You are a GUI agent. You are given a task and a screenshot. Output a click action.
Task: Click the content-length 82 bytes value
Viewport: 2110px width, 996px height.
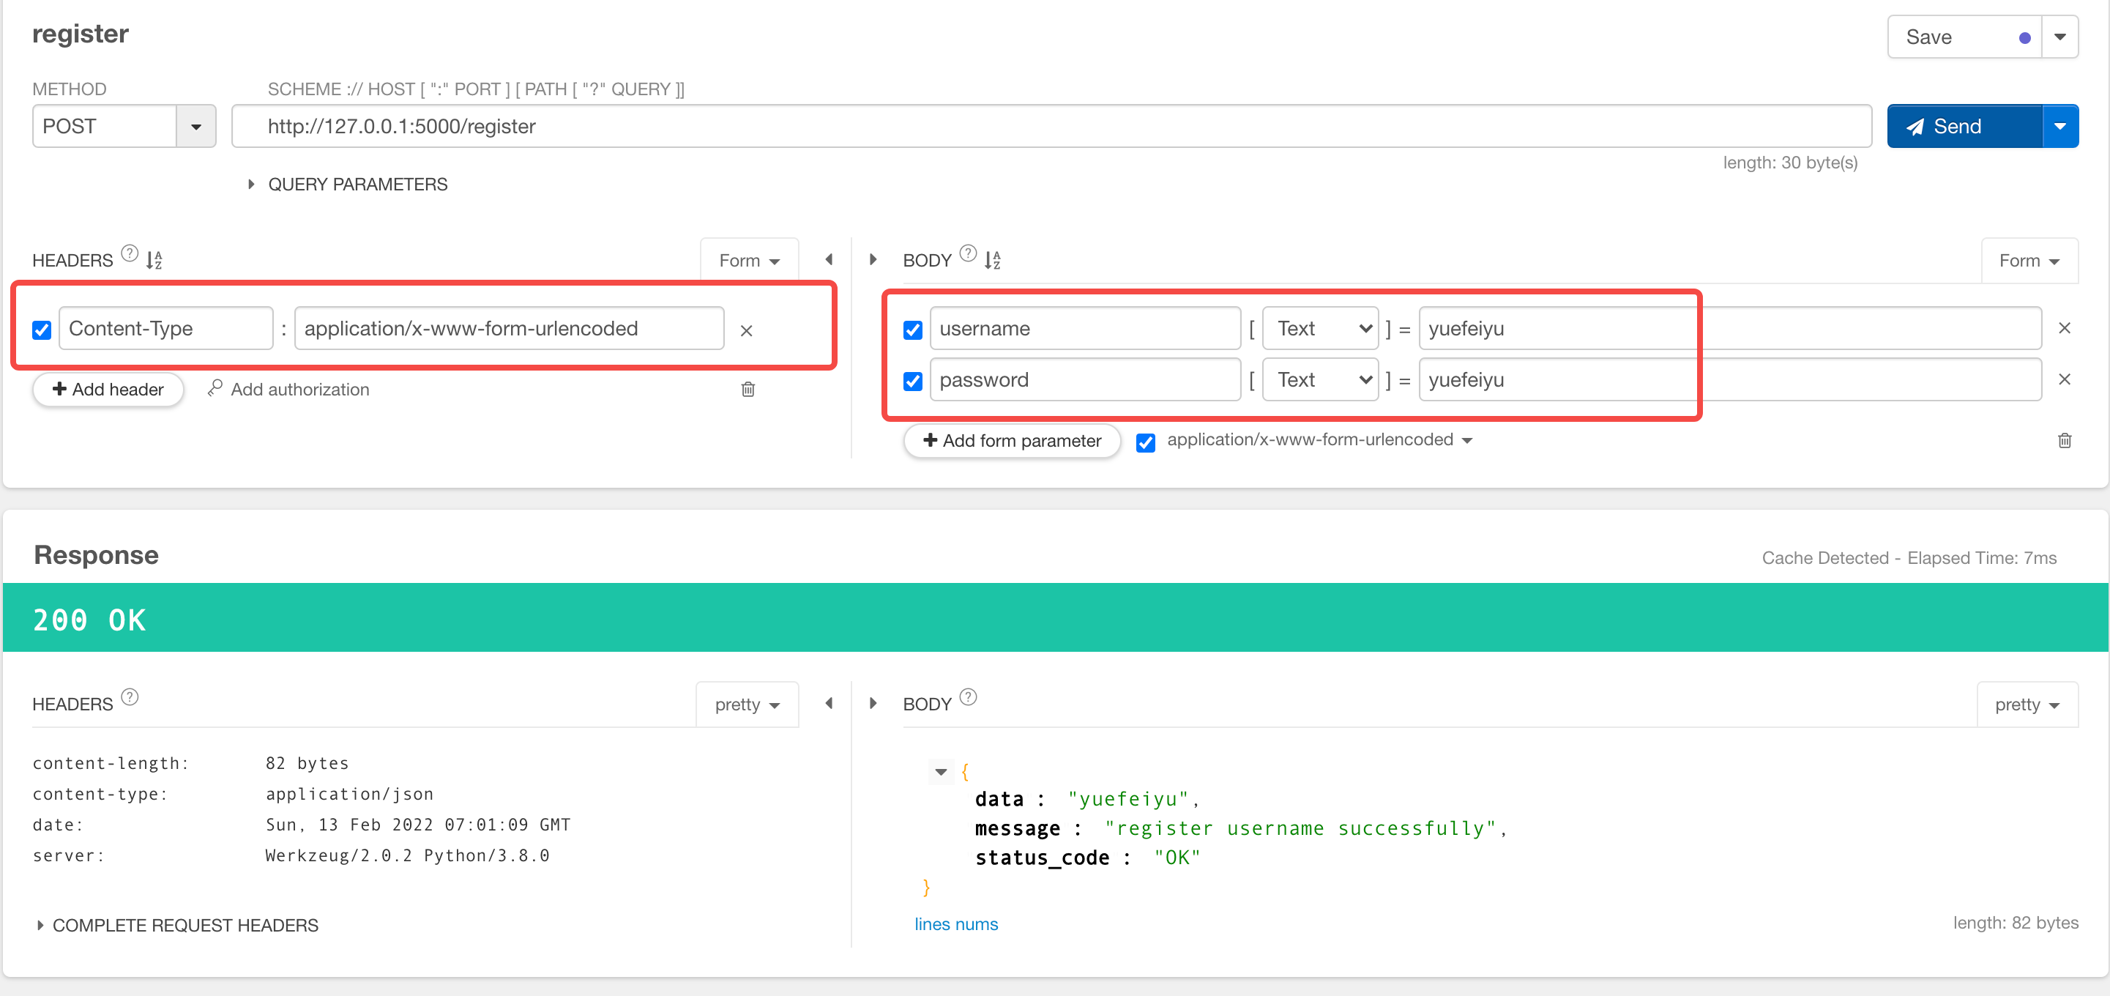307,763
